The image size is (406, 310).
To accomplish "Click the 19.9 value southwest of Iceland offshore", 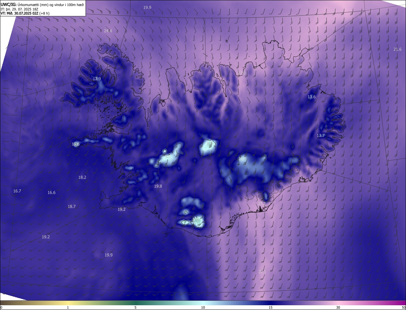I will pos(108,255).
